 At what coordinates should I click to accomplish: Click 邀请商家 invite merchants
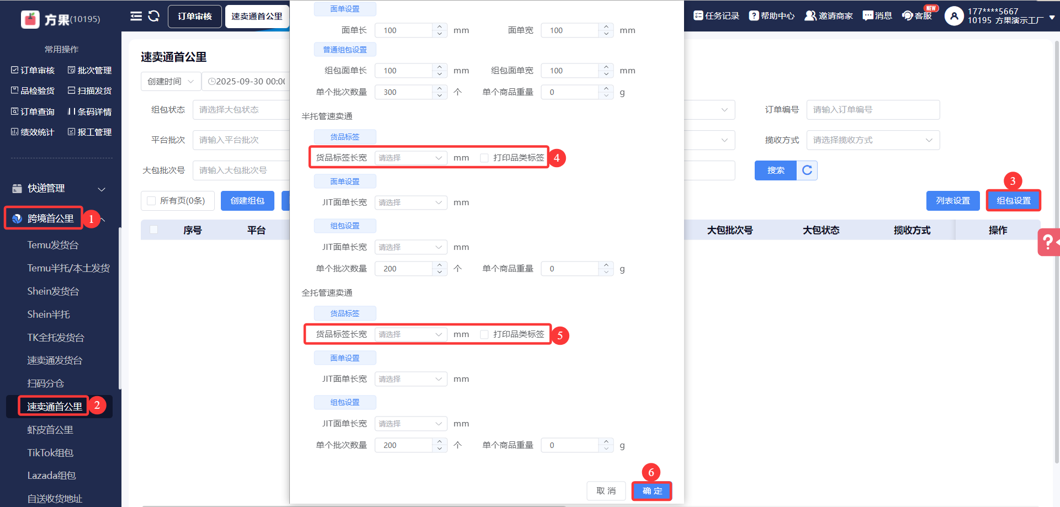tap(829, 16)
